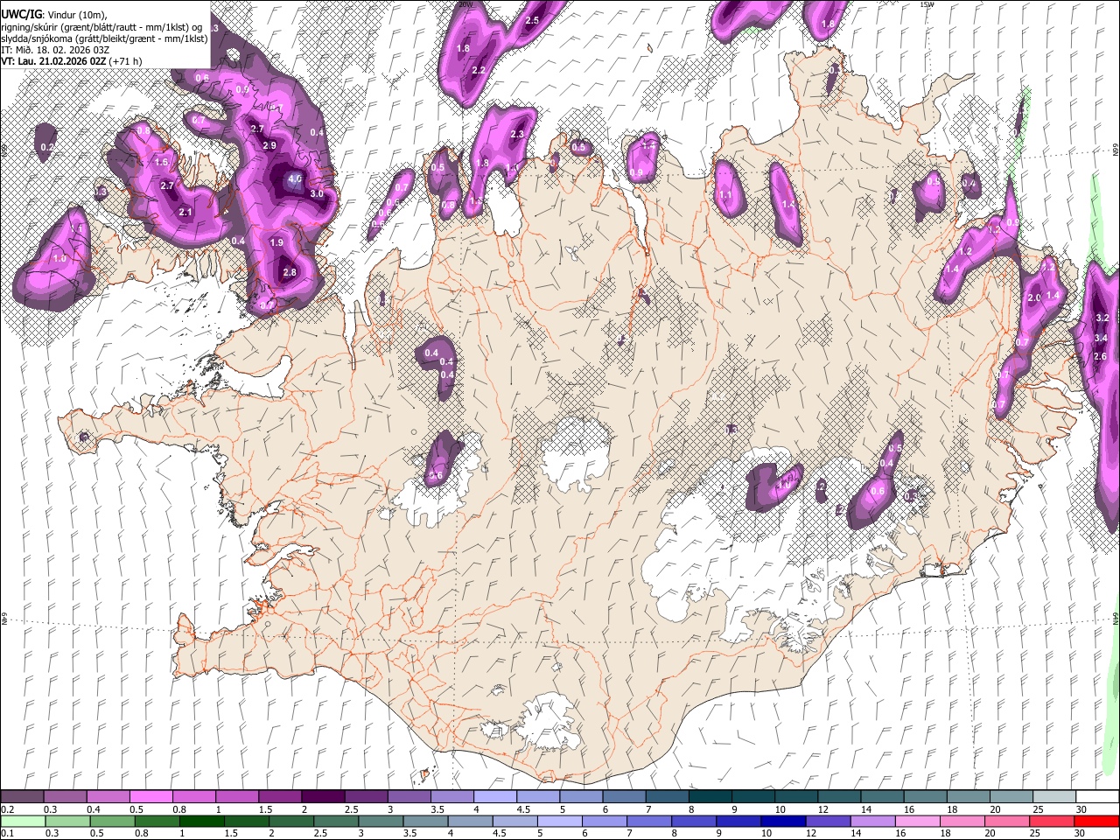
Task: Click the 3.2 value off east coast
Action: click(1102, 318)
